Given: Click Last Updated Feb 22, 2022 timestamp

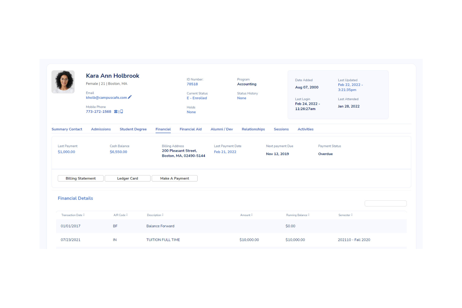Looking at the screenshot, I should coord(350,87).
